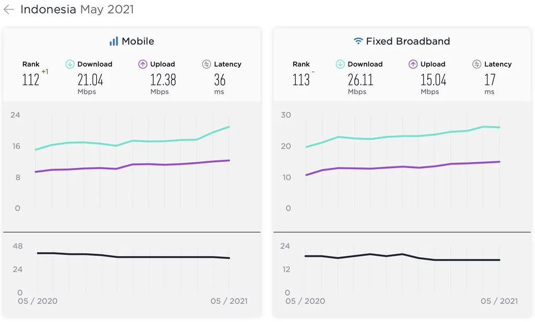Click the Mobile bar-chart icon
Image resolution: width=535 pixels, height=322 pixels.
point(113,41)
